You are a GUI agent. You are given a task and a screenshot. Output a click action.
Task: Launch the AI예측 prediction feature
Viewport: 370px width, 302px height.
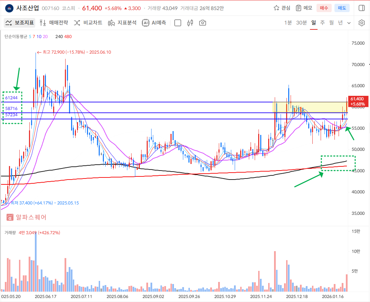pyautogui.click(x=154, y=23)
